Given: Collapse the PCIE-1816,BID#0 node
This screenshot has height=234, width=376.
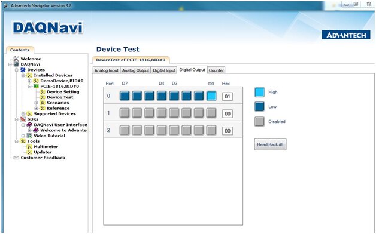Looking at the screenshot, I should (29, 87).
